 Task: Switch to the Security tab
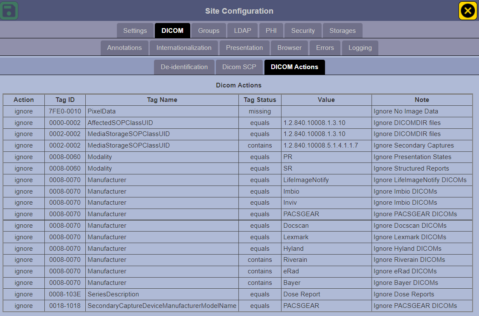pyautogui.click(x=303, y=30)
